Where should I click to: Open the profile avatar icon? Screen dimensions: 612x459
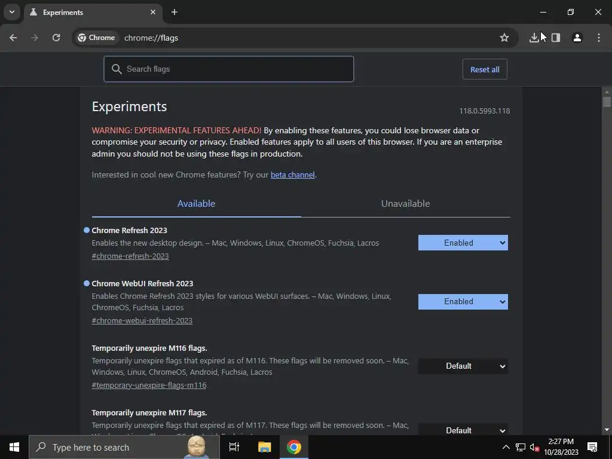(577, 38)
